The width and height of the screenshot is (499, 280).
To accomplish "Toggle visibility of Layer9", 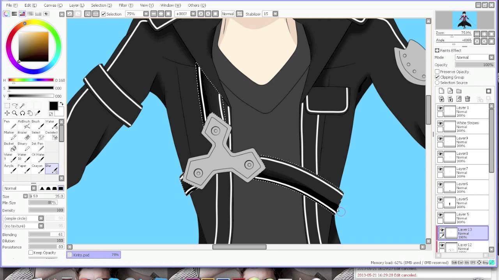I will [x=441, y=138].
